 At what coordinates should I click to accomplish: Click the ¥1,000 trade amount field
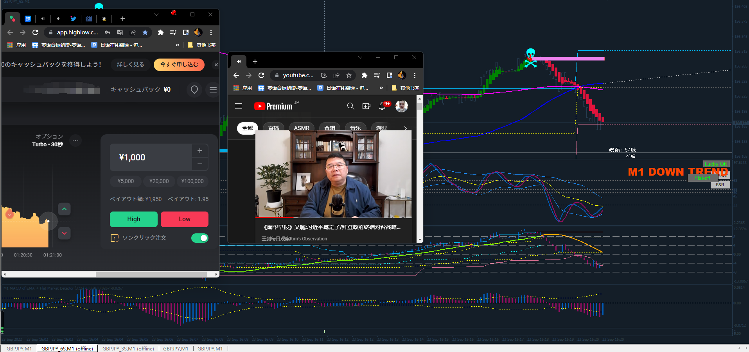pyautogui.click(x=151, y=157)
